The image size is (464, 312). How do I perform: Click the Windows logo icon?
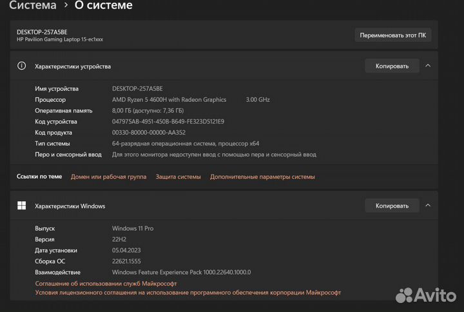22,206
